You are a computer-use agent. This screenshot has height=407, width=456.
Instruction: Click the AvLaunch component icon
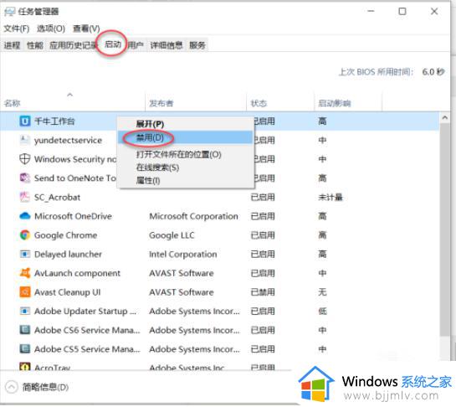[x=25, y=273]
